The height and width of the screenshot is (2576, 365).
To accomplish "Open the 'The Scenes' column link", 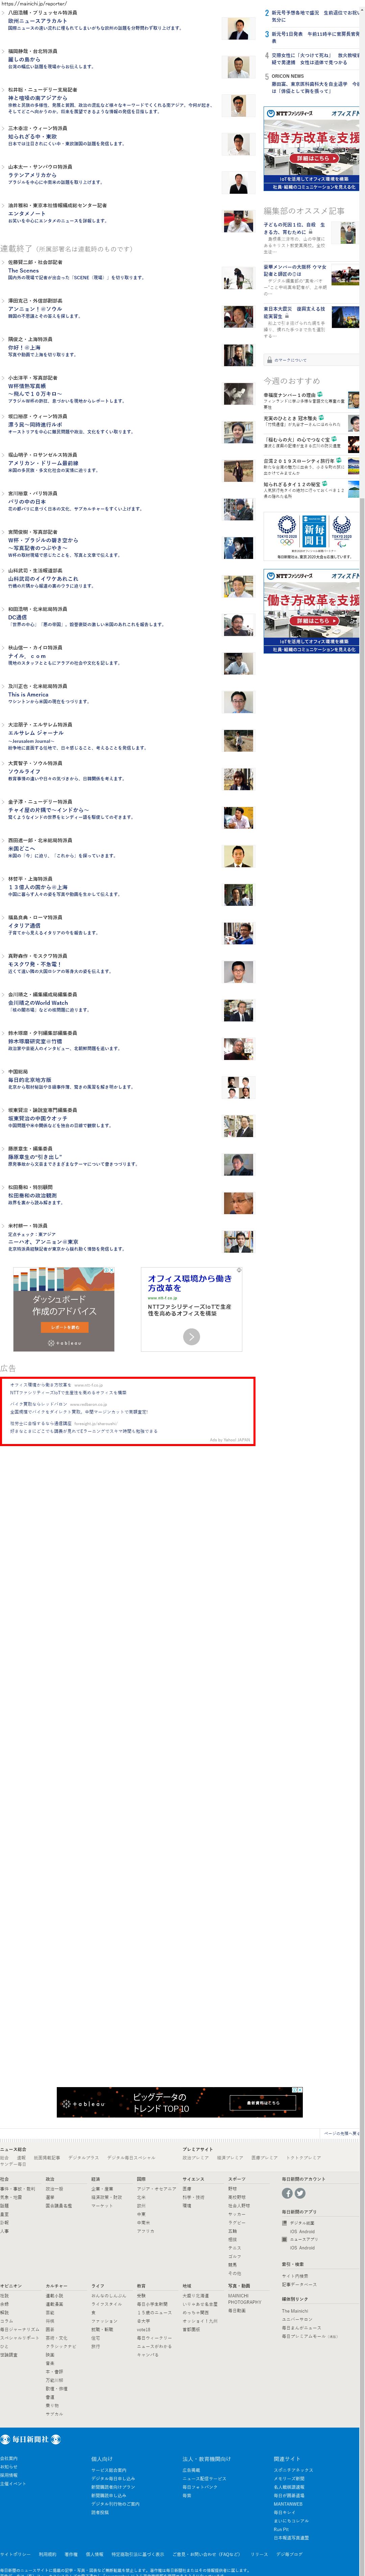I will pyautogui.click(x=24, y=270).
